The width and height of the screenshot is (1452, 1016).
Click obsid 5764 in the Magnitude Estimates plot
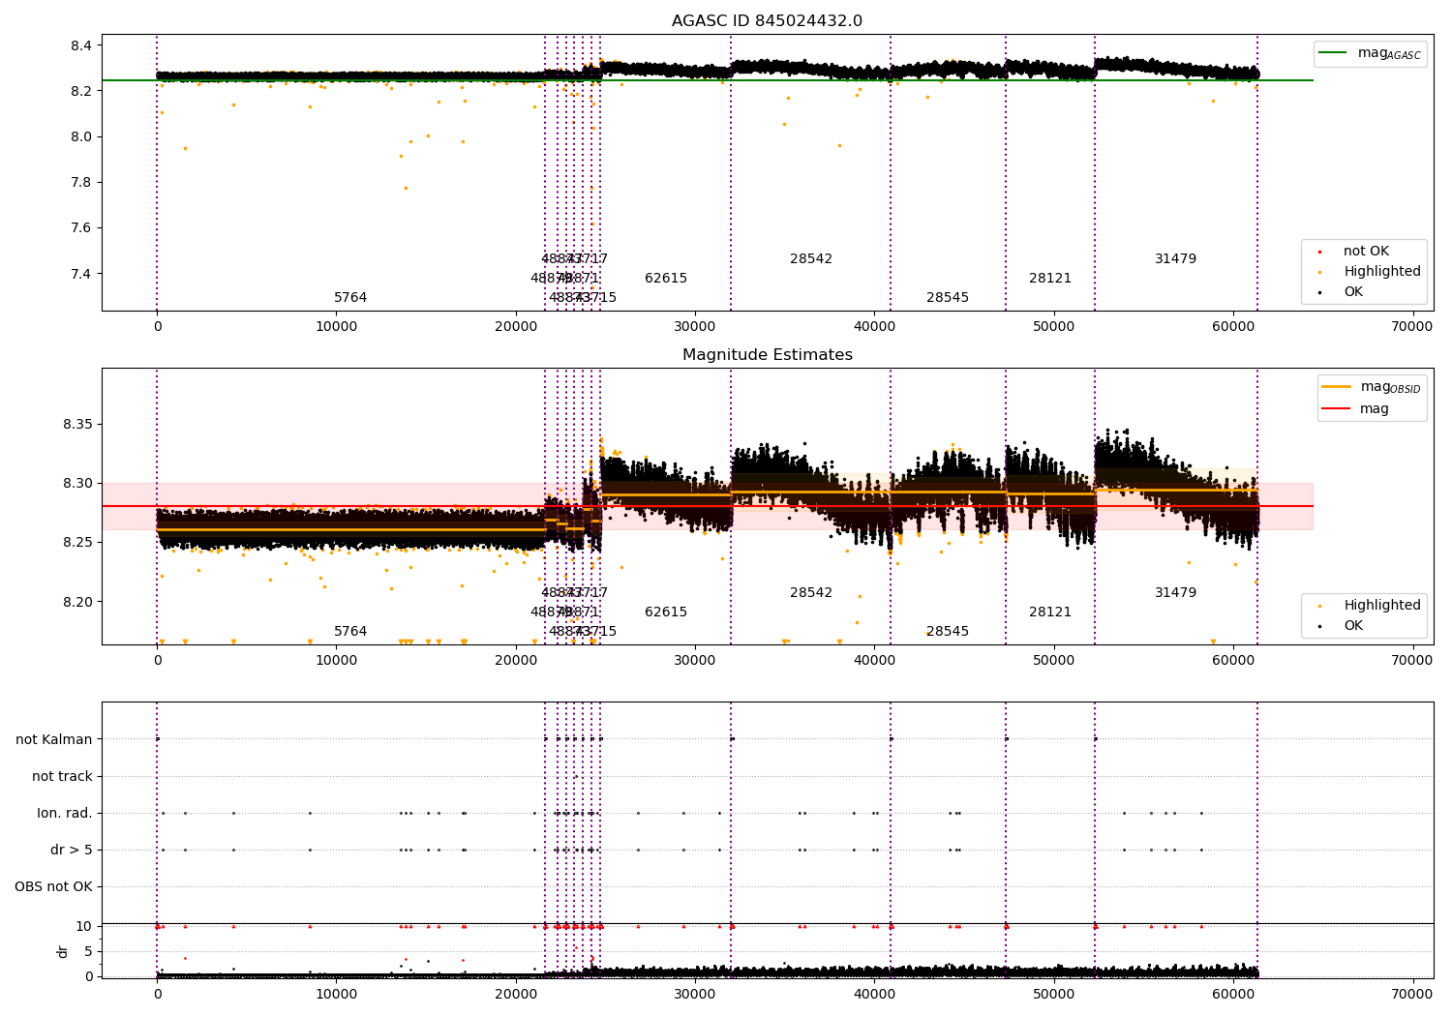[350, 632]
